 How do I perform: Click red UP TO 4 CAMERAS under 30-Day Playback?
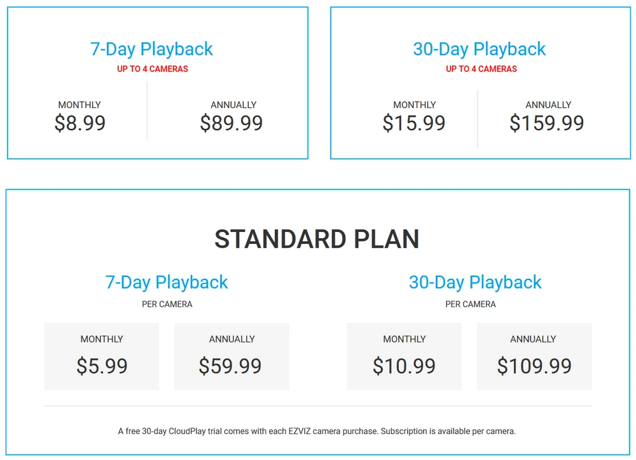coord(481,69)
